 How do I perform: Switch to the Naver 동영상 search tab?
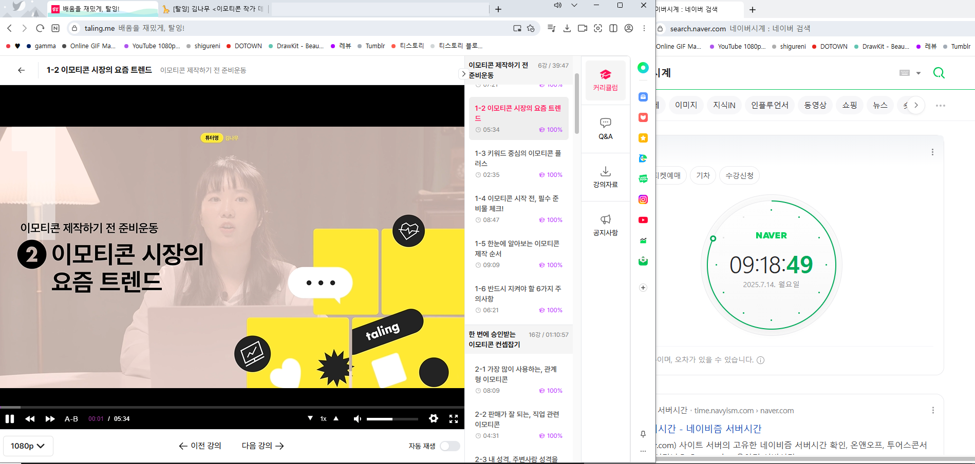click(x=815, y=105)
